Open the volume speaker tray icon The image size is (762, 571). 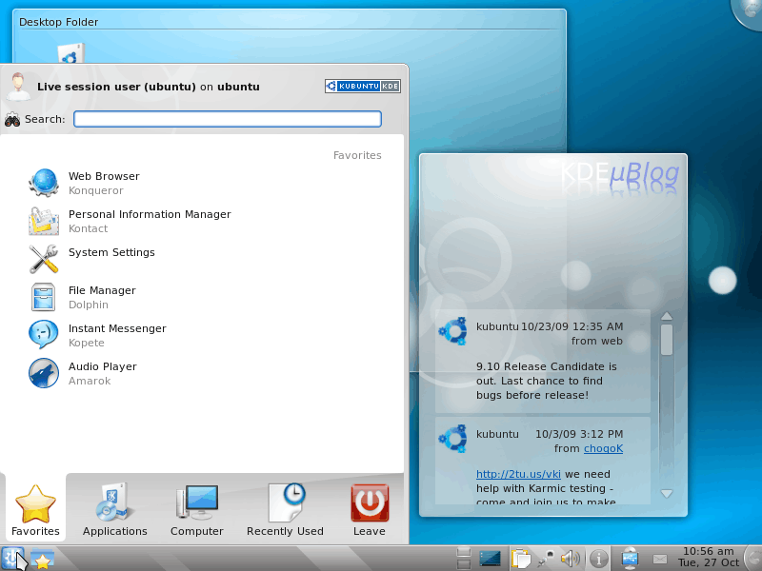click(571, 559)
